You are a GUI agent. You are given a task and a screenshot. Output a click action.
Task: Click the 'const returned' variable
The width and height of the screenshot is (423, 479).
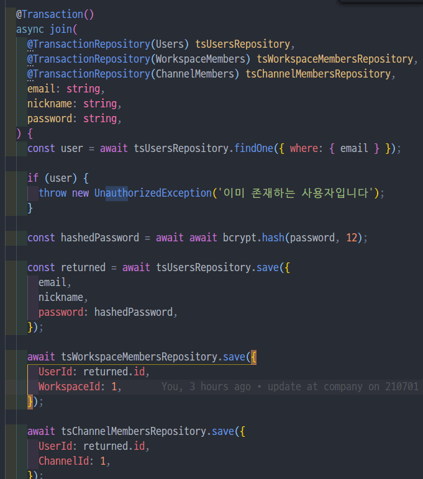(x=66, y=267)
